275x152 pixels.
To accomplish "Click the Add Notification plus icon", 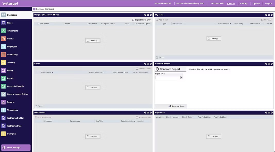I will [x=36, y=117].
